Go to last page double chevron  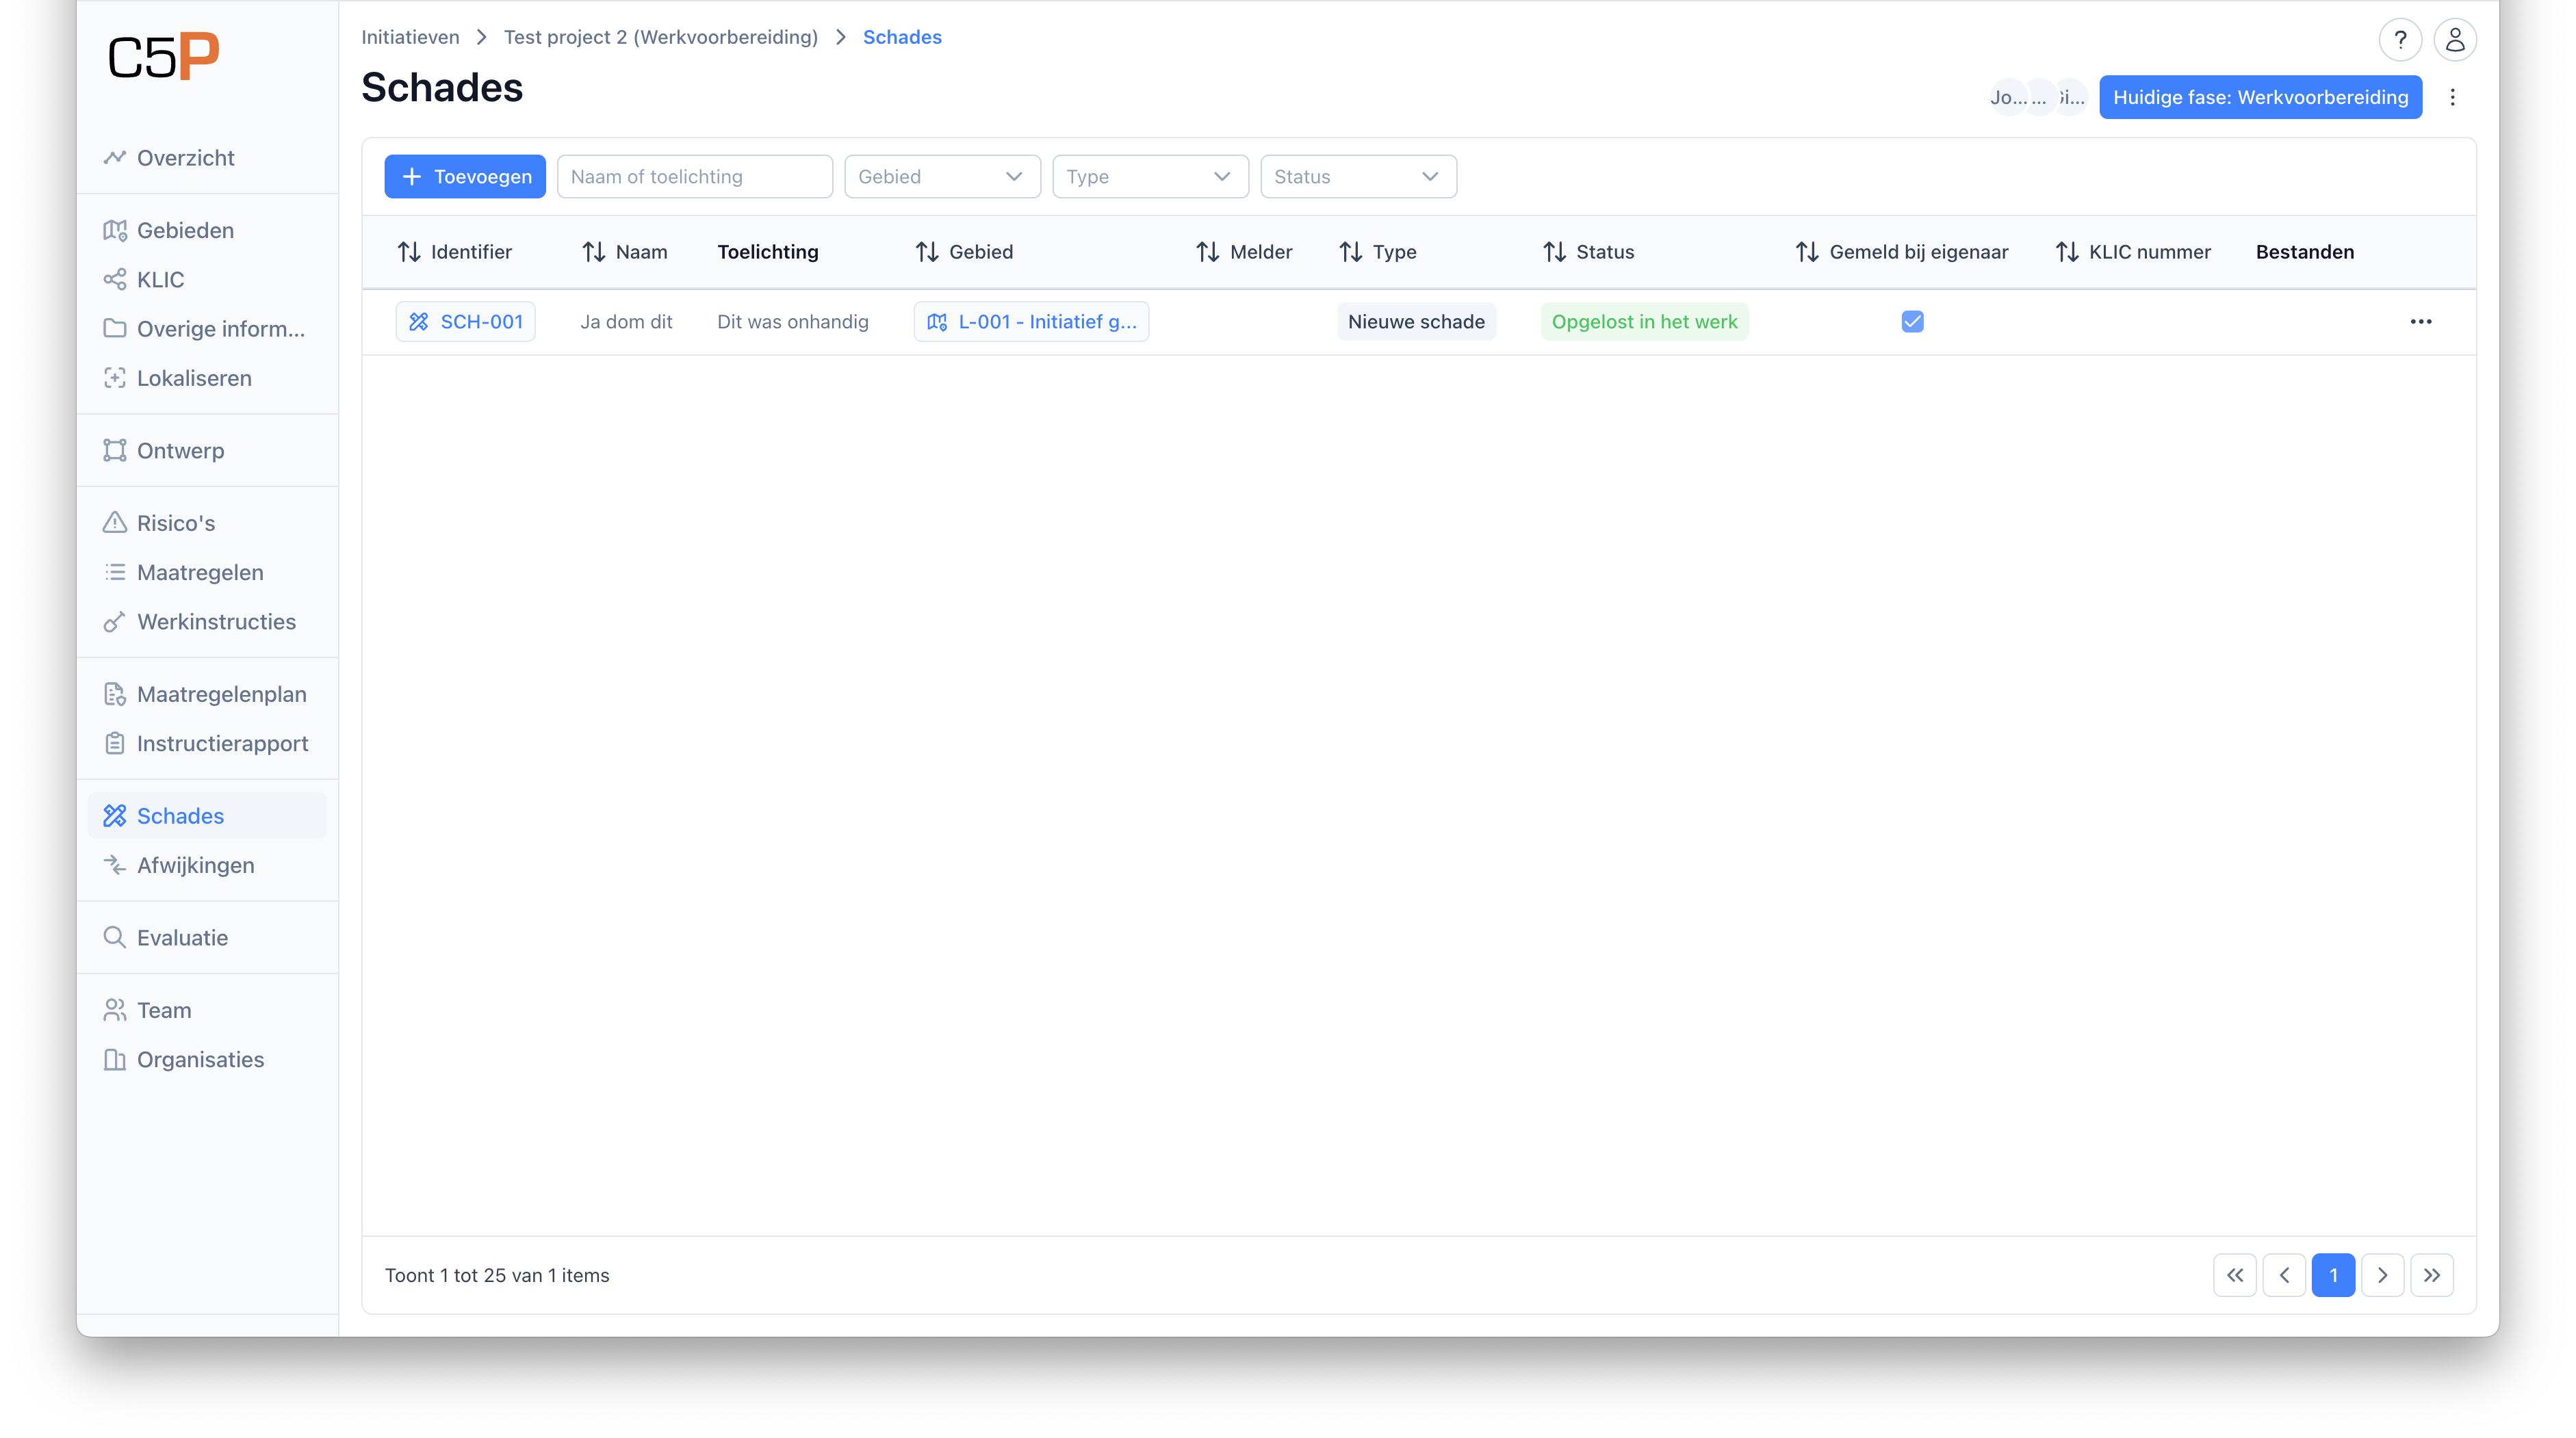tap(2431, 1275)
